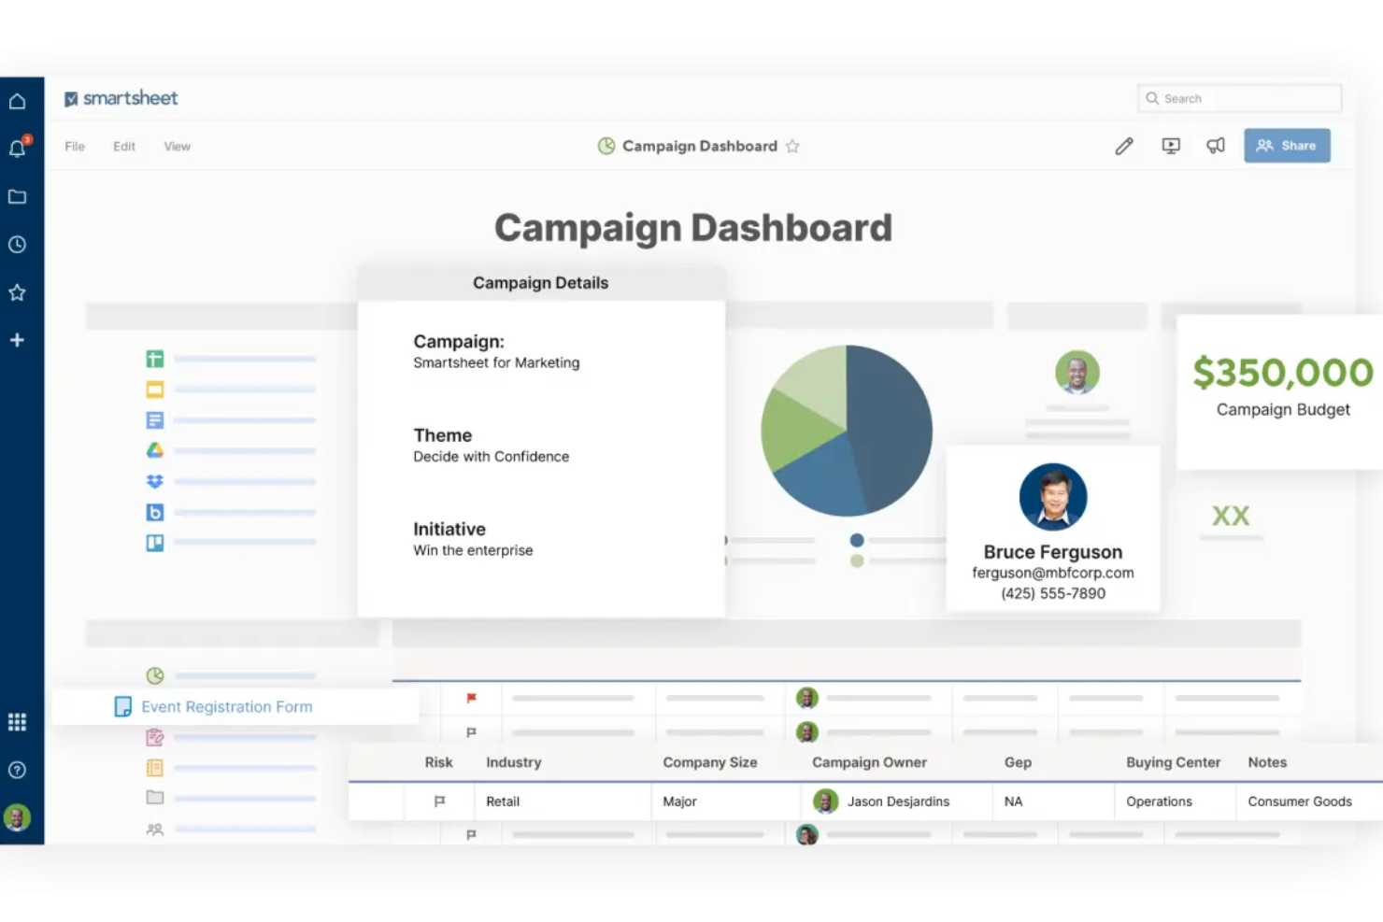Click the Smartsheet logo
Viewport: 1383px width, 922px height.
click(x=121, y=98)
